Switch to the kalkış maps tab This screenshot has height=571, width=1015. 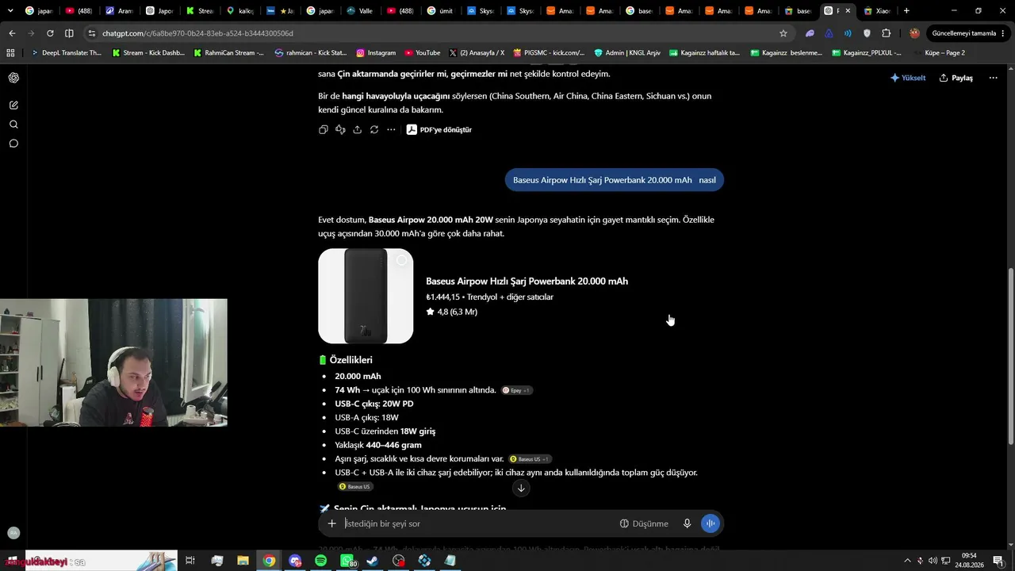tap(239, 11)
